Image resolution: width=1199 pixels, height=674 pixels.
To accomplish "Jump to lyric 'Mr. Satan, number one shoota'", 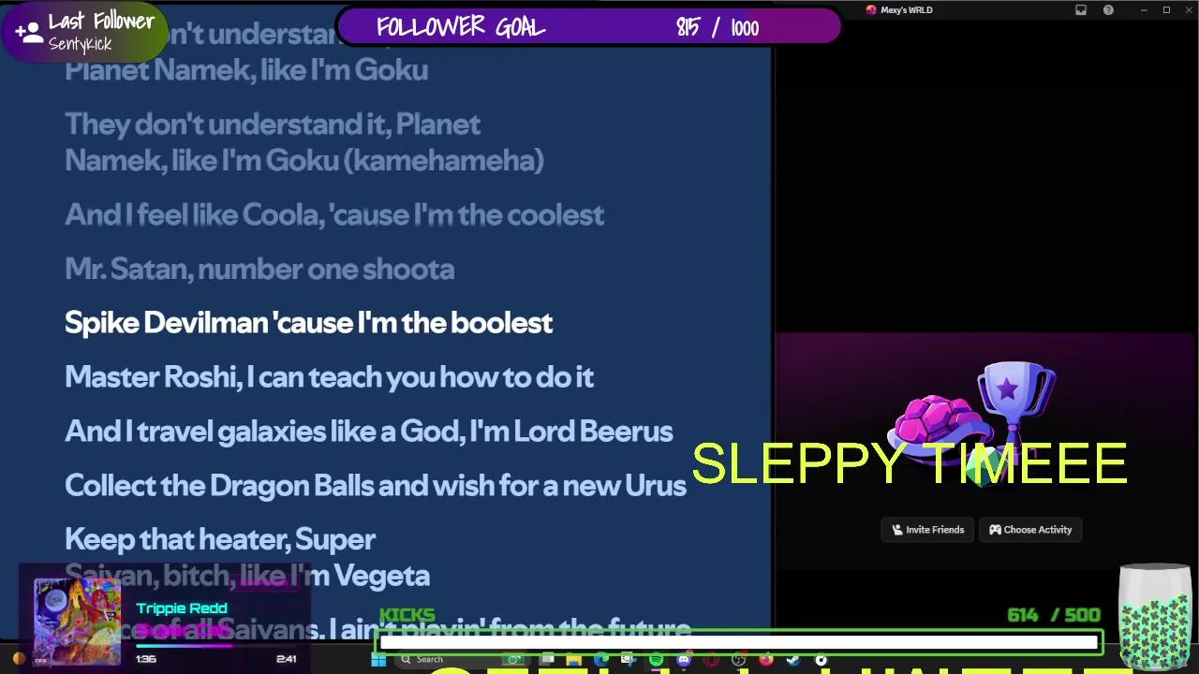I will 259,270.
